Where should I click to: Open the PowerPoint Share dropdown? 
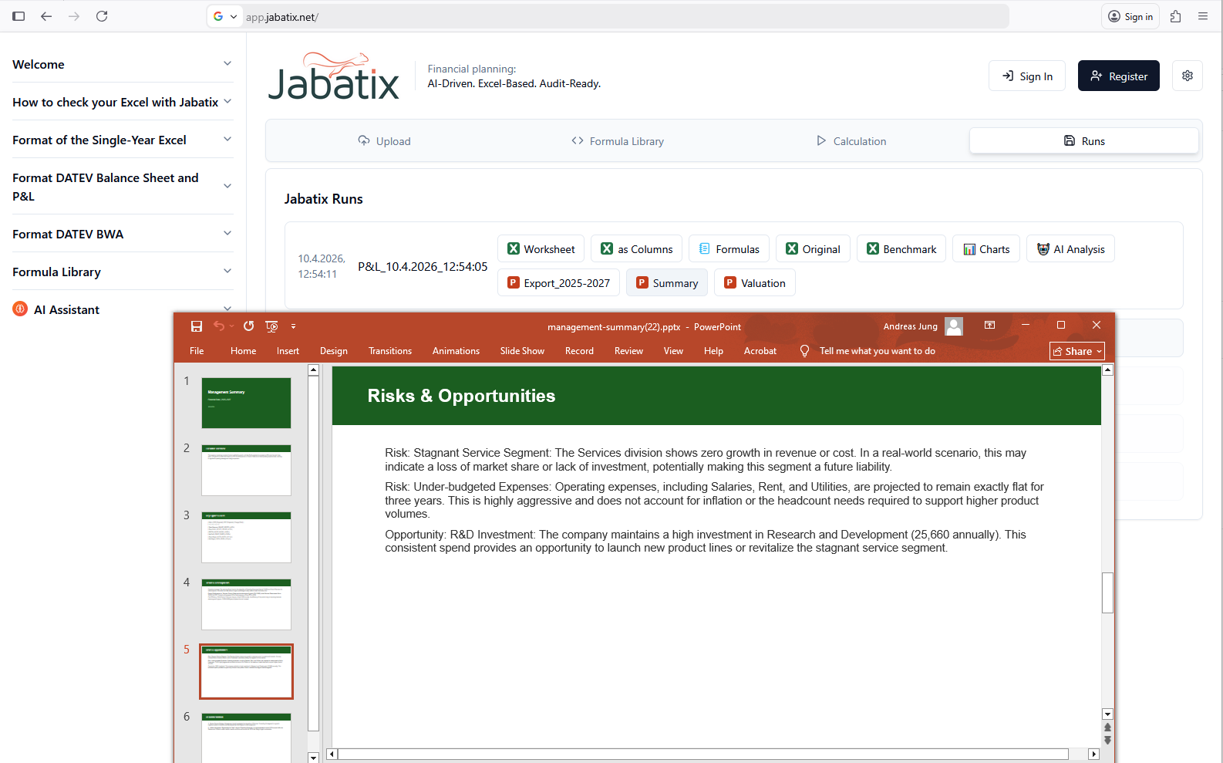tap(1077, 351)
